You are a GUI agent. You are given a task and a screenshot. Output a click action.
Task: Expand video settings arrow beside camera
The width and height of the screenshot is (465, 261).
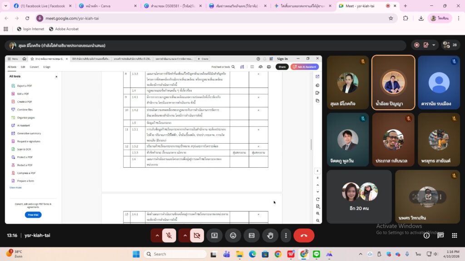(185, 236)
